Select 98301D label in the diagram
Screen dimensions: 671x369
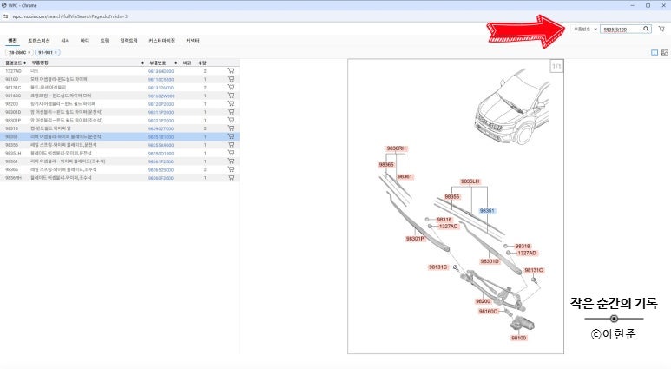click(x=490, y=261)
